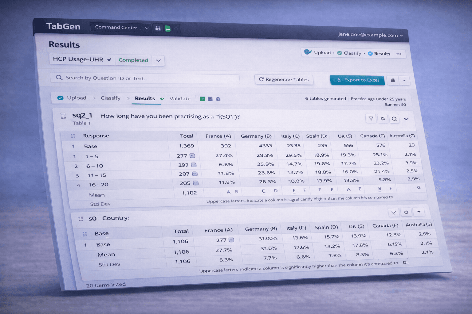
Task: Open filter for the Country table
Action: click(393, 213)
